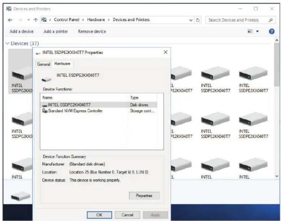
Task: Switch to the General tab
Action: point(44,64)
